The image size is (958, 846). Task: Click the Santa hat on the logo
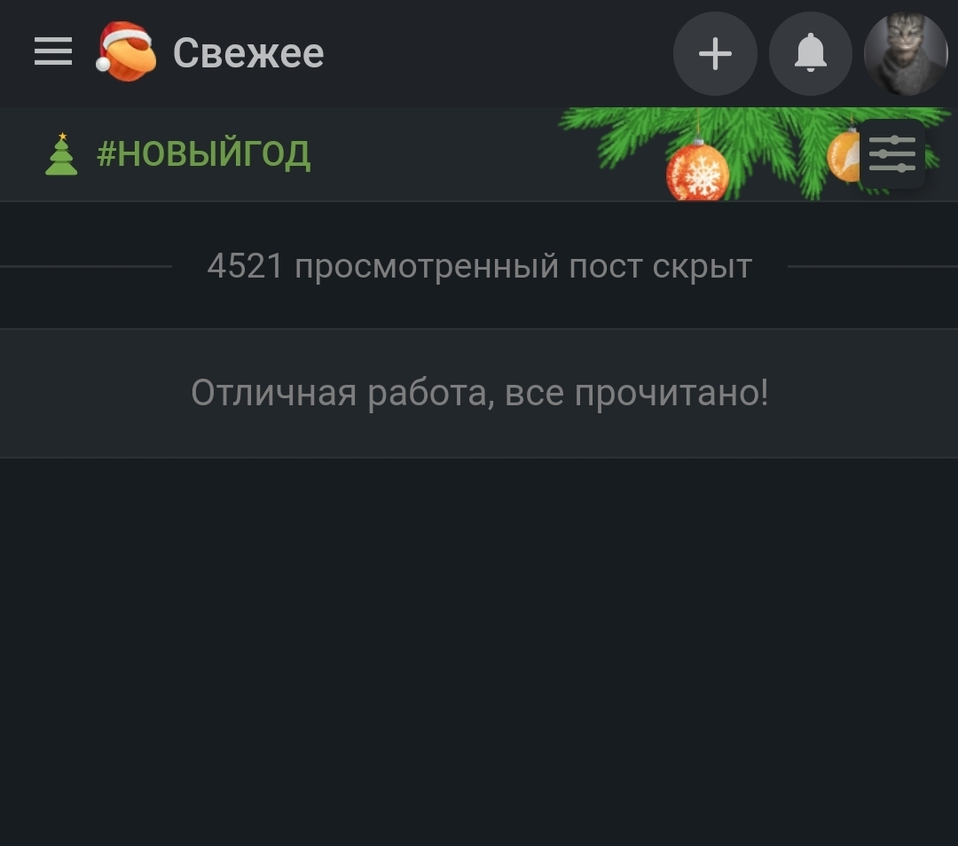[125, 42]
